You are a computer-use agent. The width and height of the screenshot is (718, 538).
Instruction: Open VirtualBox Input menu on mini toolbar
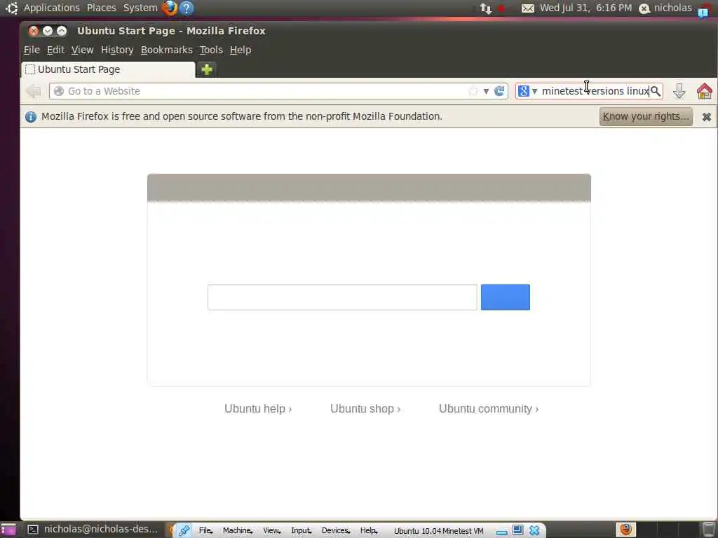click(302, 531)
